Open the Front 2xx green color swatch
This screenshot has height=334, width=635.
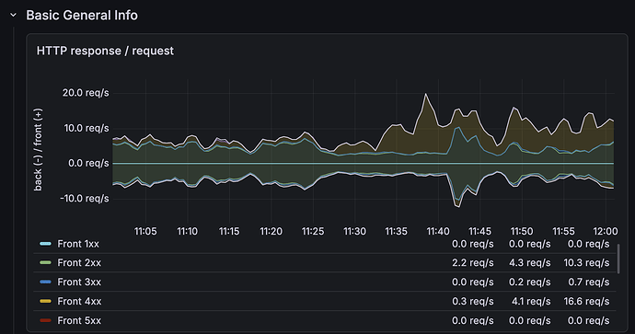click(x=45, y=263)
